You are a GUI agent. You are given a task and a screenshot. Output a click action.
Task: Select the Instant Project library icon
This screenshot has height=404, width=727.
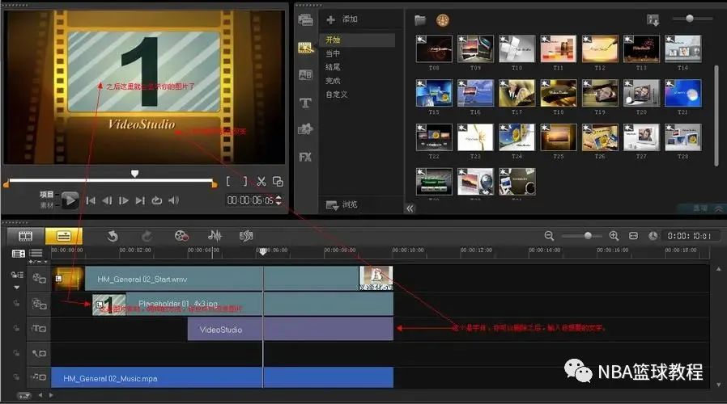(x=305, y=47)
